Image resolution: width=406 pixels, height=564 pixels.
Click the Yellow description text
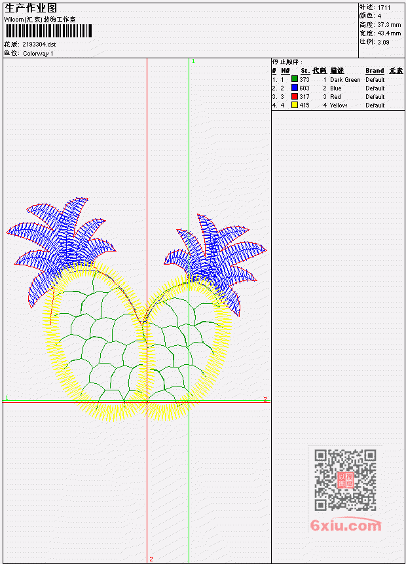click(x=339, y=105)
